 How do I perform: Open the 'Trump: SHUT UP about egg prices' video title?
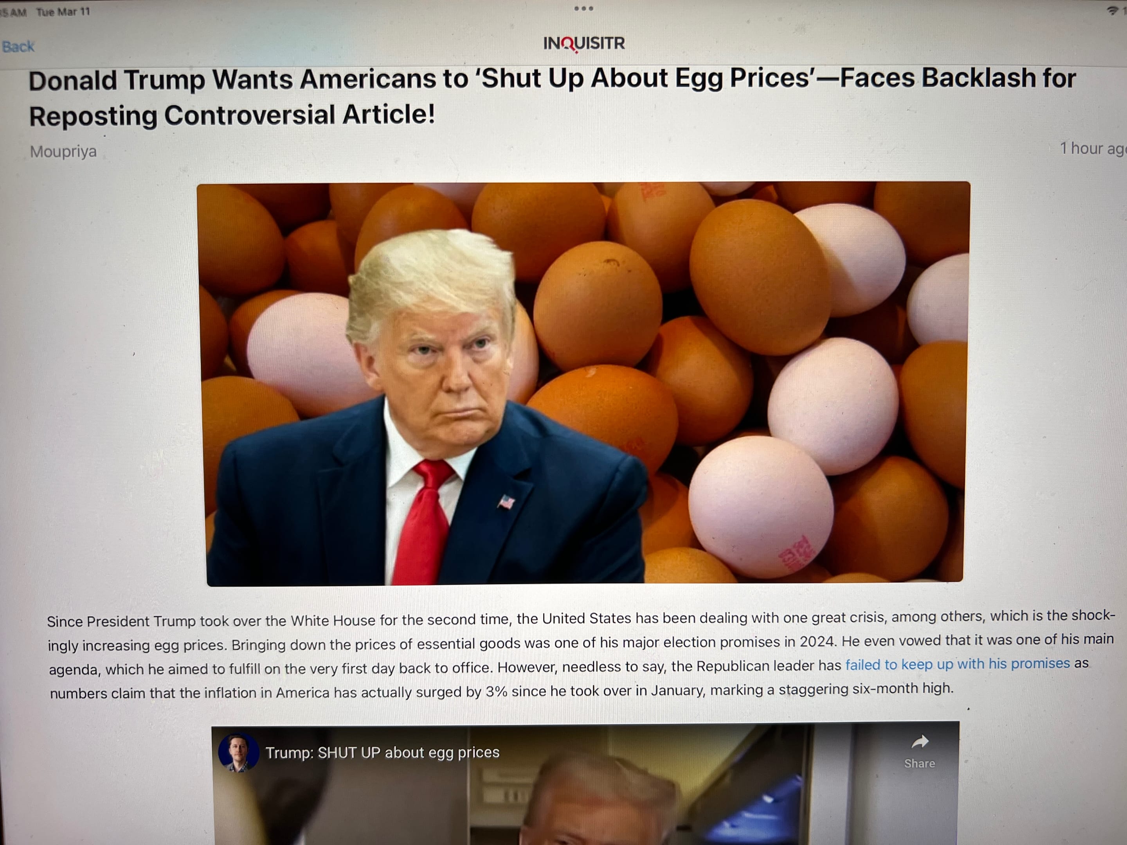382,752
